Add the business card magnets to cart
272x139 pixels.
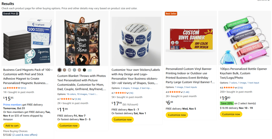[12, 126]
